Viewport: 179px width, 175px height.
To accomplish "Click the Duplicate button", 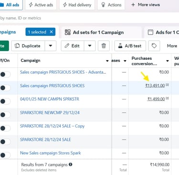I will point(28,46).
